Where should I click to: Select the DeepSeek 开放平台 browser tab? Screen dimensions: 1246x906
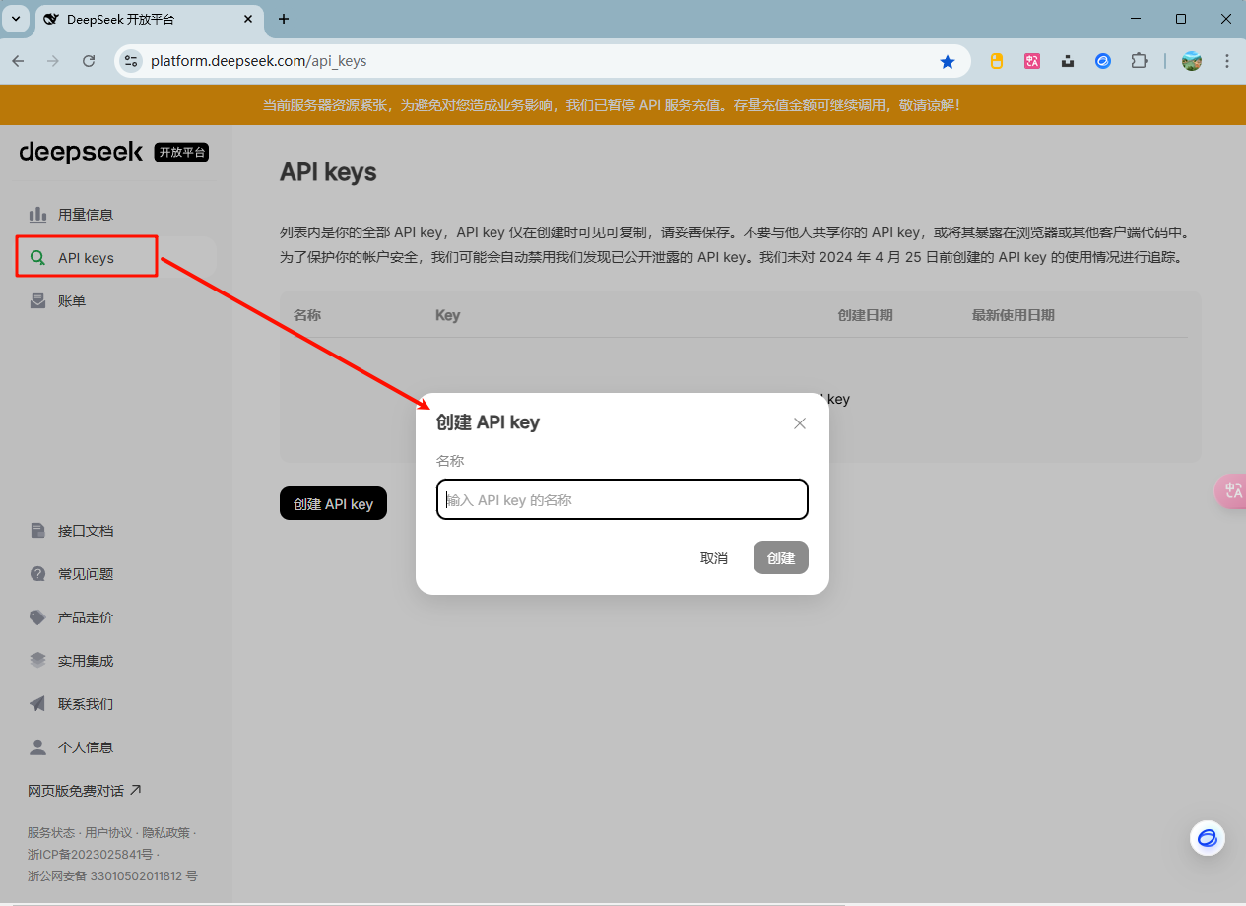tap(148, 19)
